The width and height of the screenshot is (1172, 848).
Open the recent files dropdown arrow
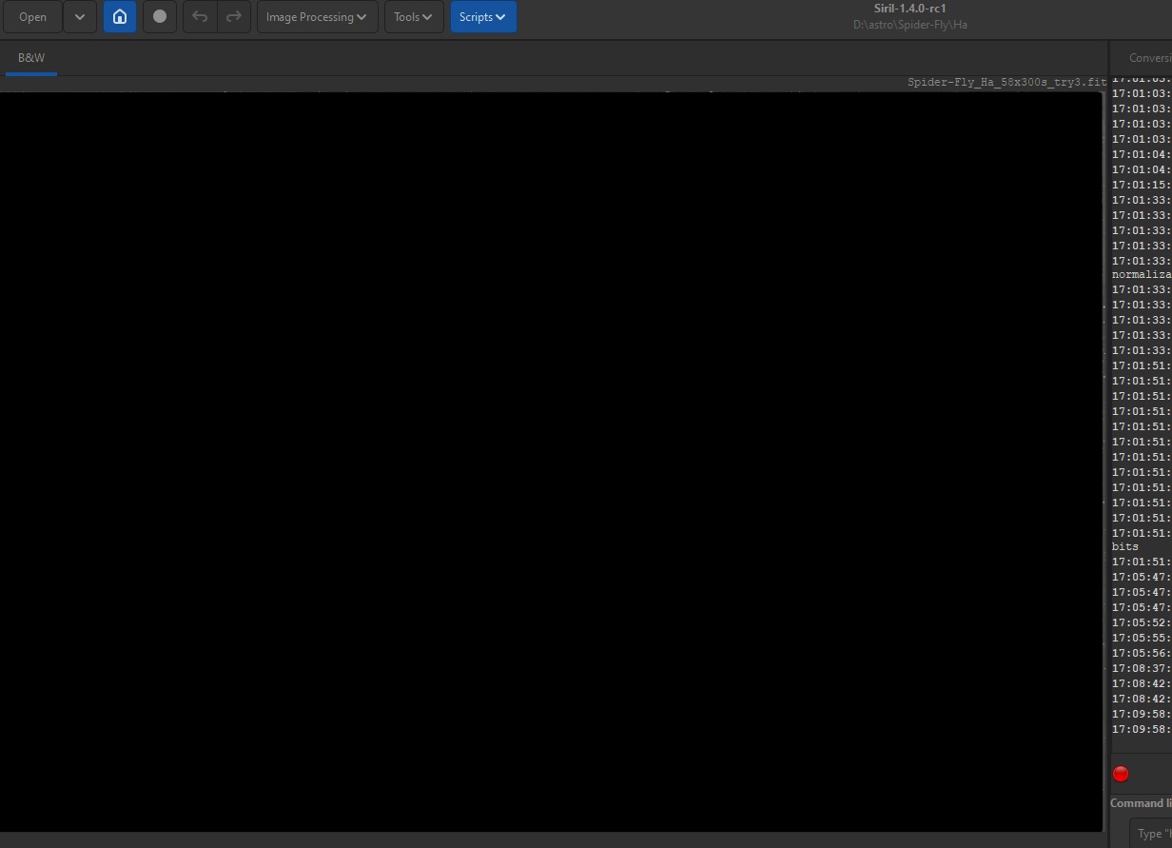tap(80, 17)
